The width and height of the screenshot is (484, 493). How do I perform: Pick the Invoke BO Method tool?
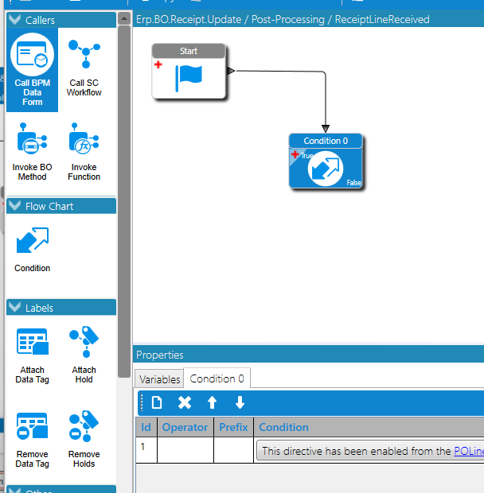pos(32,152)
